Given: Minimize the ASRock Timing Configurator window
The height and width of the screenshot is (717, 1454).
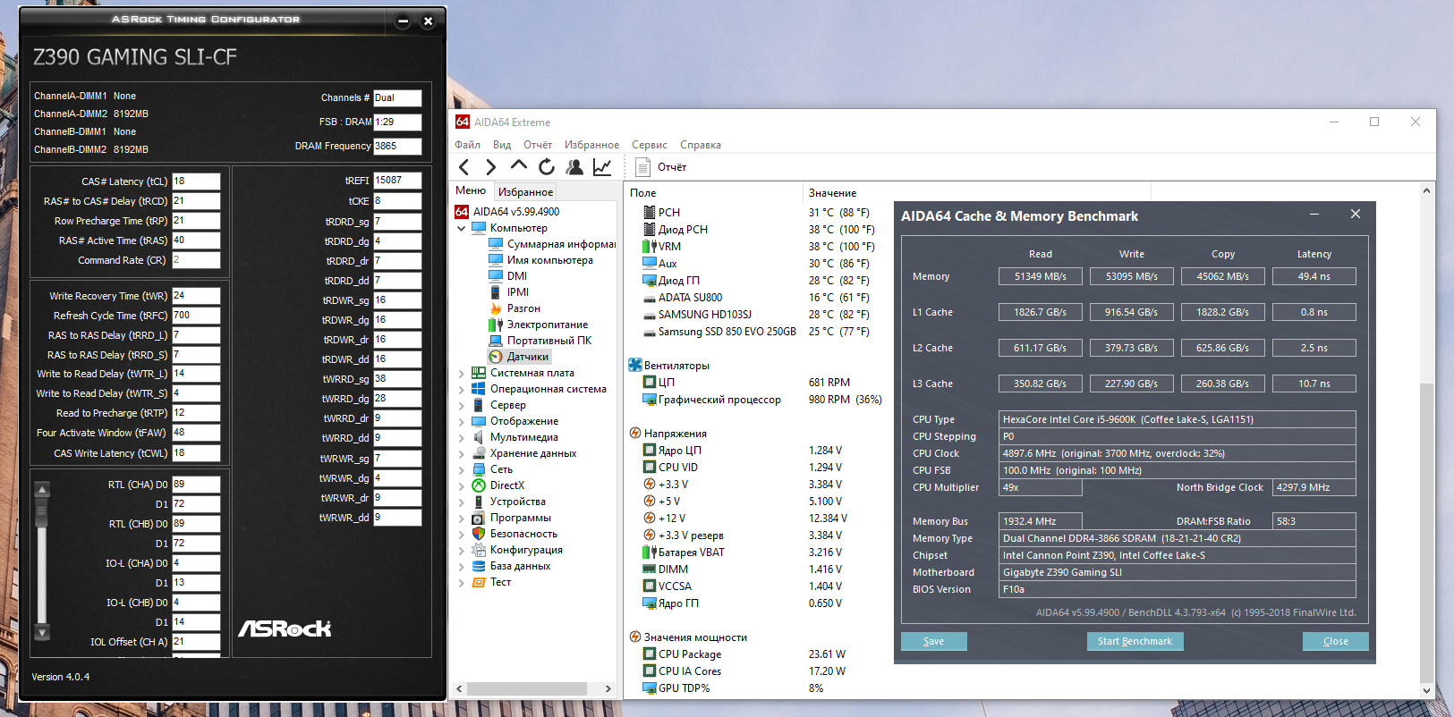Looking at the screenshot, I should pos(403,21).
